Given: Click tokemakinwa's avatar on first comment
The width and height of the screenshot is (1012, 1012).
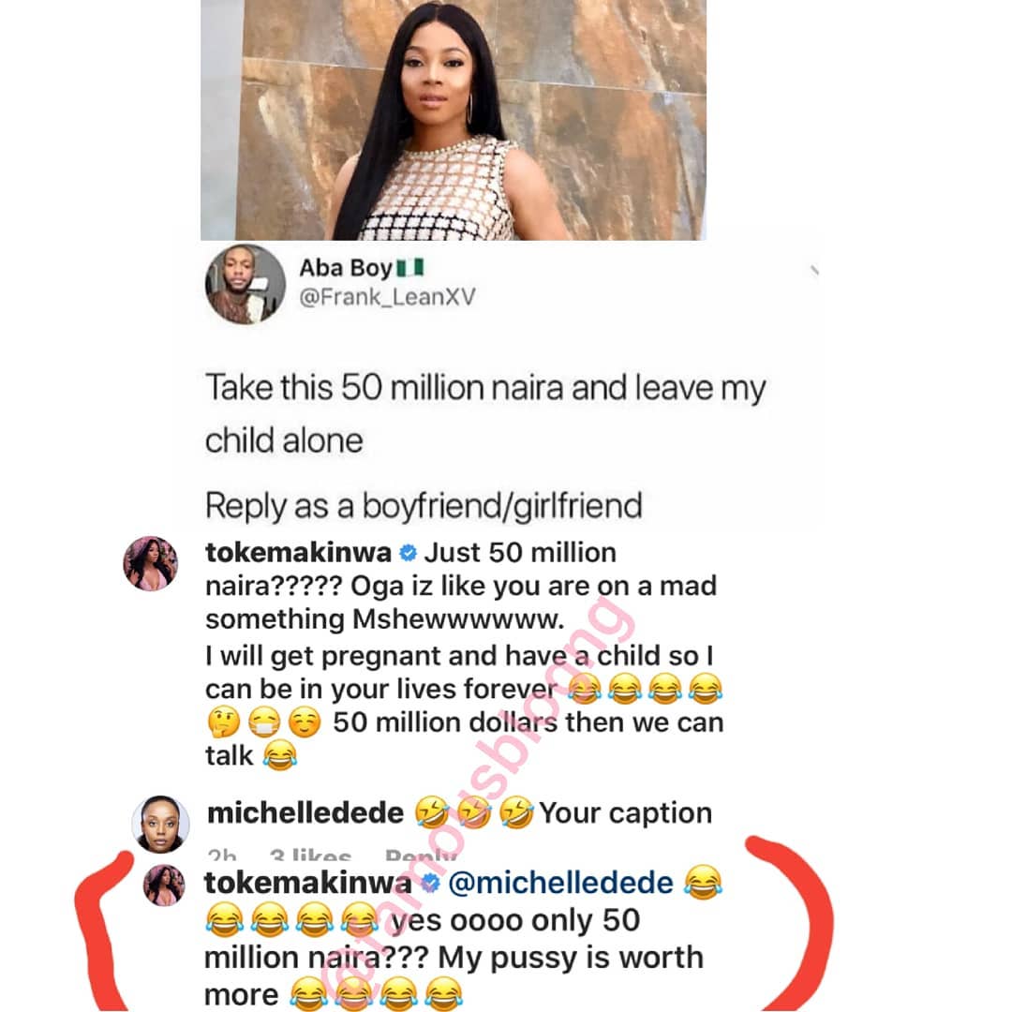Looking at the screenshot, I should 150,563.
